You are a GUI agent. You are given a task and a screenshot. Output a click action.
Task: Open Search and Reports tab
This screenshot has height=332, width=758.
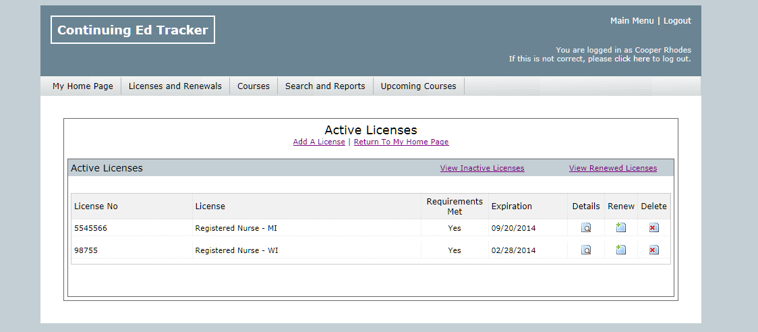325,86
